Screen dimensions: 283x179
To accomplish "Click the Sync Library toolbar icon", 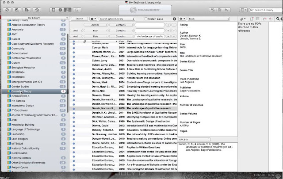I will 7,10.
